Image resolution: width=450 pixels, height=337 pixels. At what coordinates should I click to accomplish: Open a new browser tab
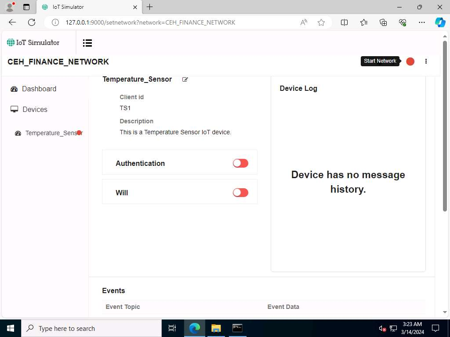point(149,7)
